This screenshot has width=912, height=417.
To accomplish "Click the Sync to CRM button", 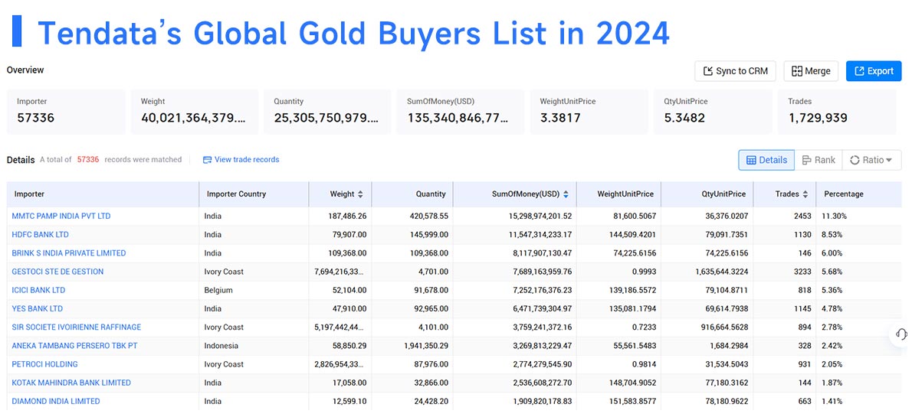I will [735, 71].
